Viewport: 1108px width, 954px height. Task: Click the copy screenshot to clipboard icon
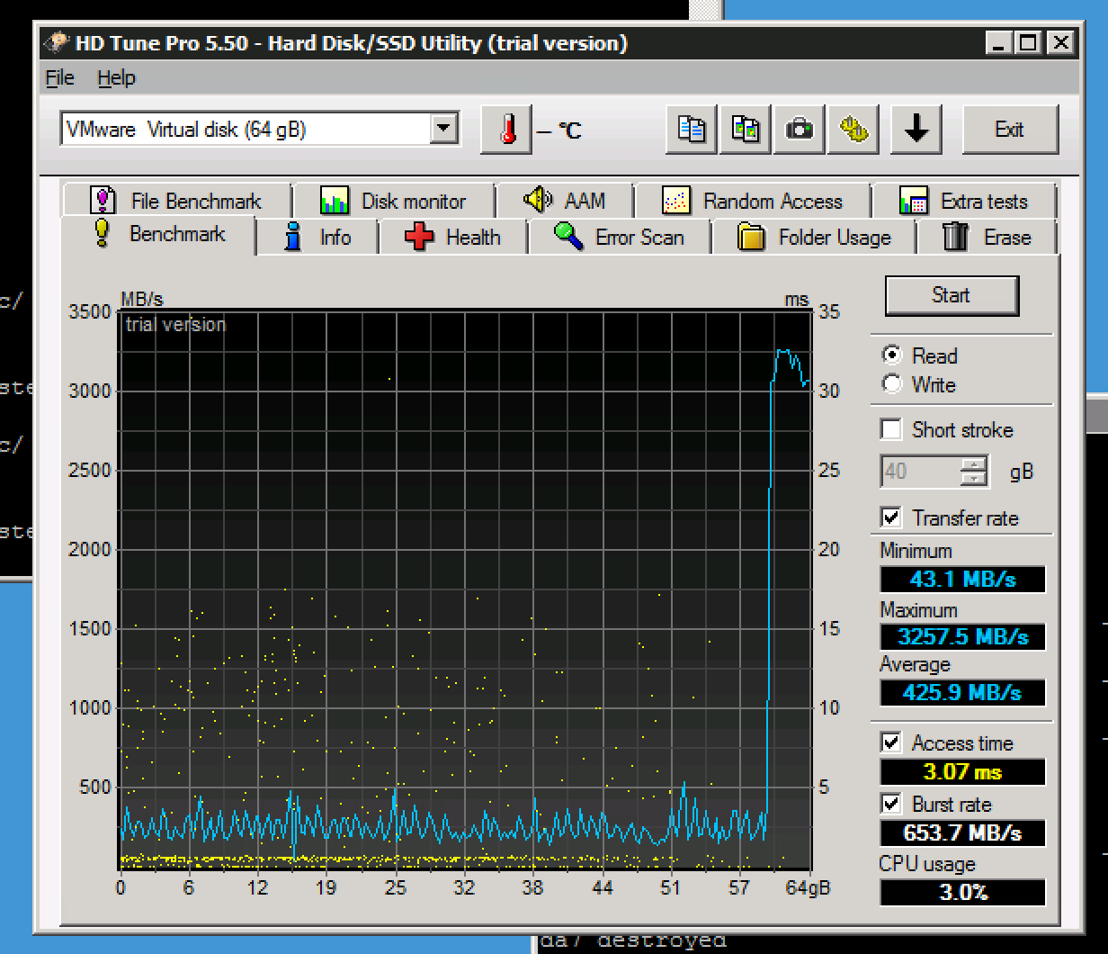(x=745, y=130)
